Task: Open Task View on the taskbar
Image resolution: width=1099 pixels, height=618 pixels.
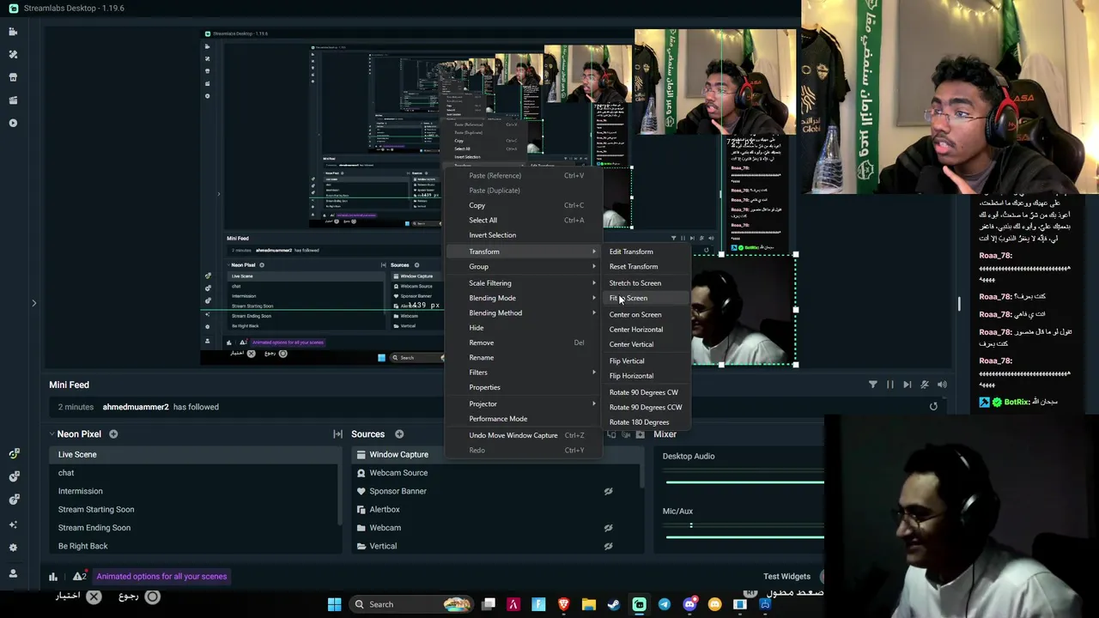Action: pyautogui.click(x=489, y=604)
